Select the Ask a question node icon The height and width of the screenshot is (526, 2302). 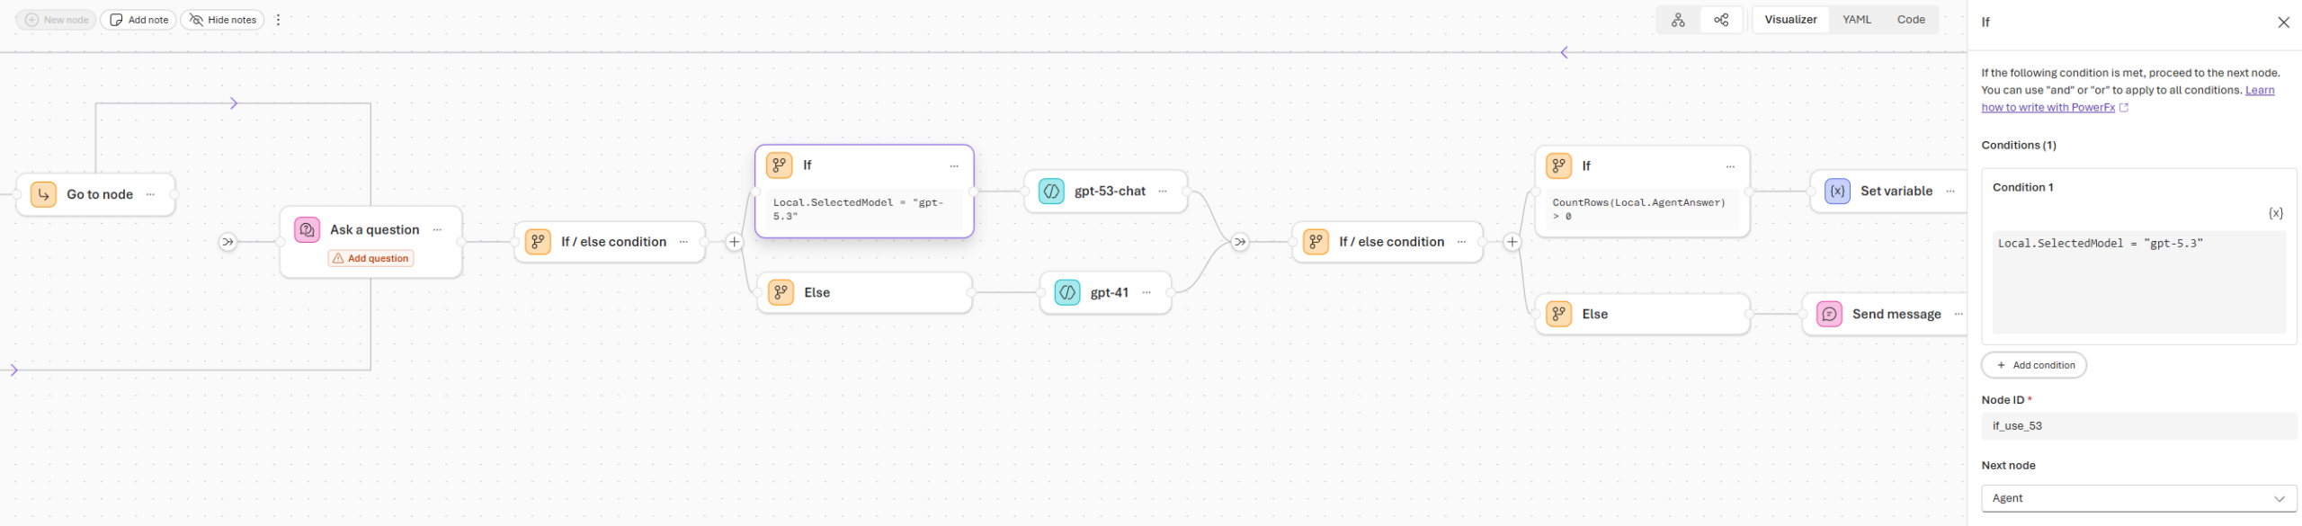pyautogui.click(x=308, y=229)
